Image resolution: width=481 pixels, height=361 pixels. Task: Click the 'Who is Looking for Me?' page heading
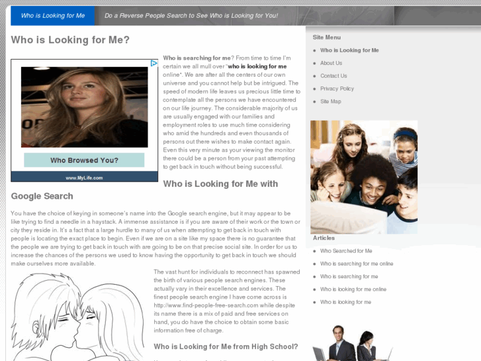70,40
